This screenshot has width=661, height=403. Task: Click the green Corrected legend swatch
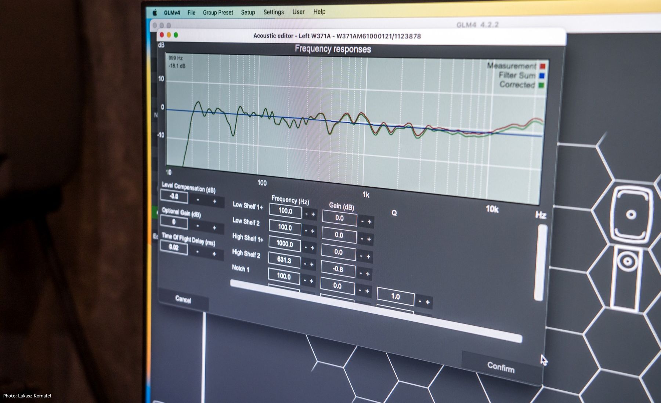point(541,85)
